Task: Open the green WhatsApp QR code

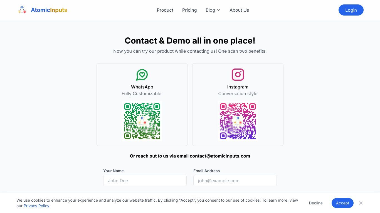Action: tap(142, 121)
